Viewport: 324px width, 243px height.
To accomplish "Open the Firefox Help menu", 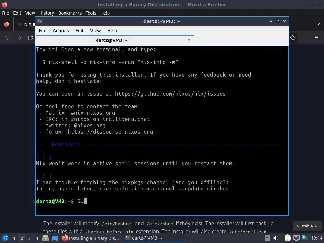I will pyautogui.click(x=105, y=13).
